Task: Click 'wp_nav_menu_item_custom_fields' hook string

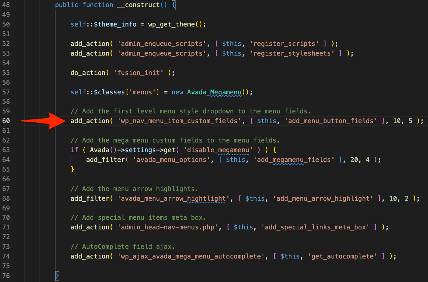Action: pos(179,121)
